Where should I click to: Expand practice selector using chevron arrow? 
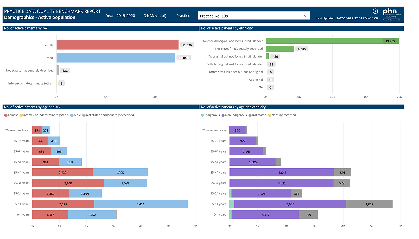[305, 16]
